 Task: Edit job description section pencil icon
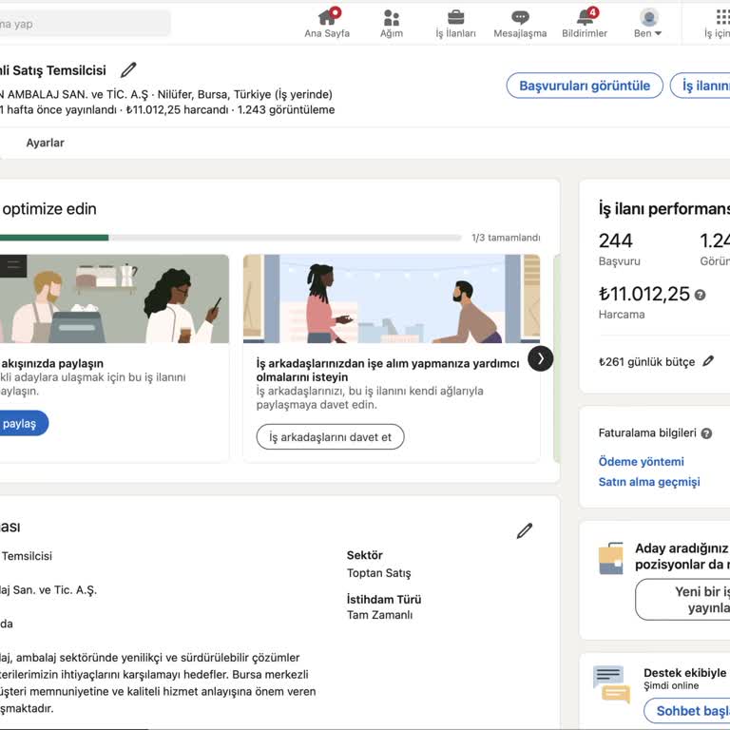(525, 531)
